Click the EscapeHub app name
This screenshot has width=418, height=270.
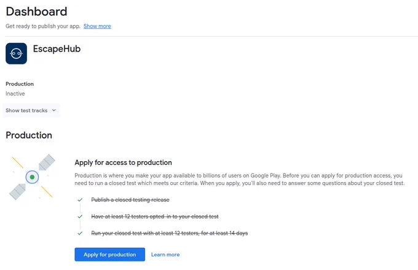[57, 49]
